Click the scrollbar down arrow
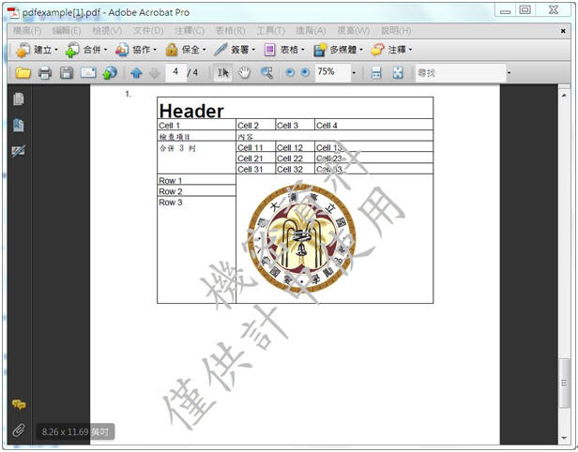This screenshot has width=578, height=452. [x=564, y=438]
